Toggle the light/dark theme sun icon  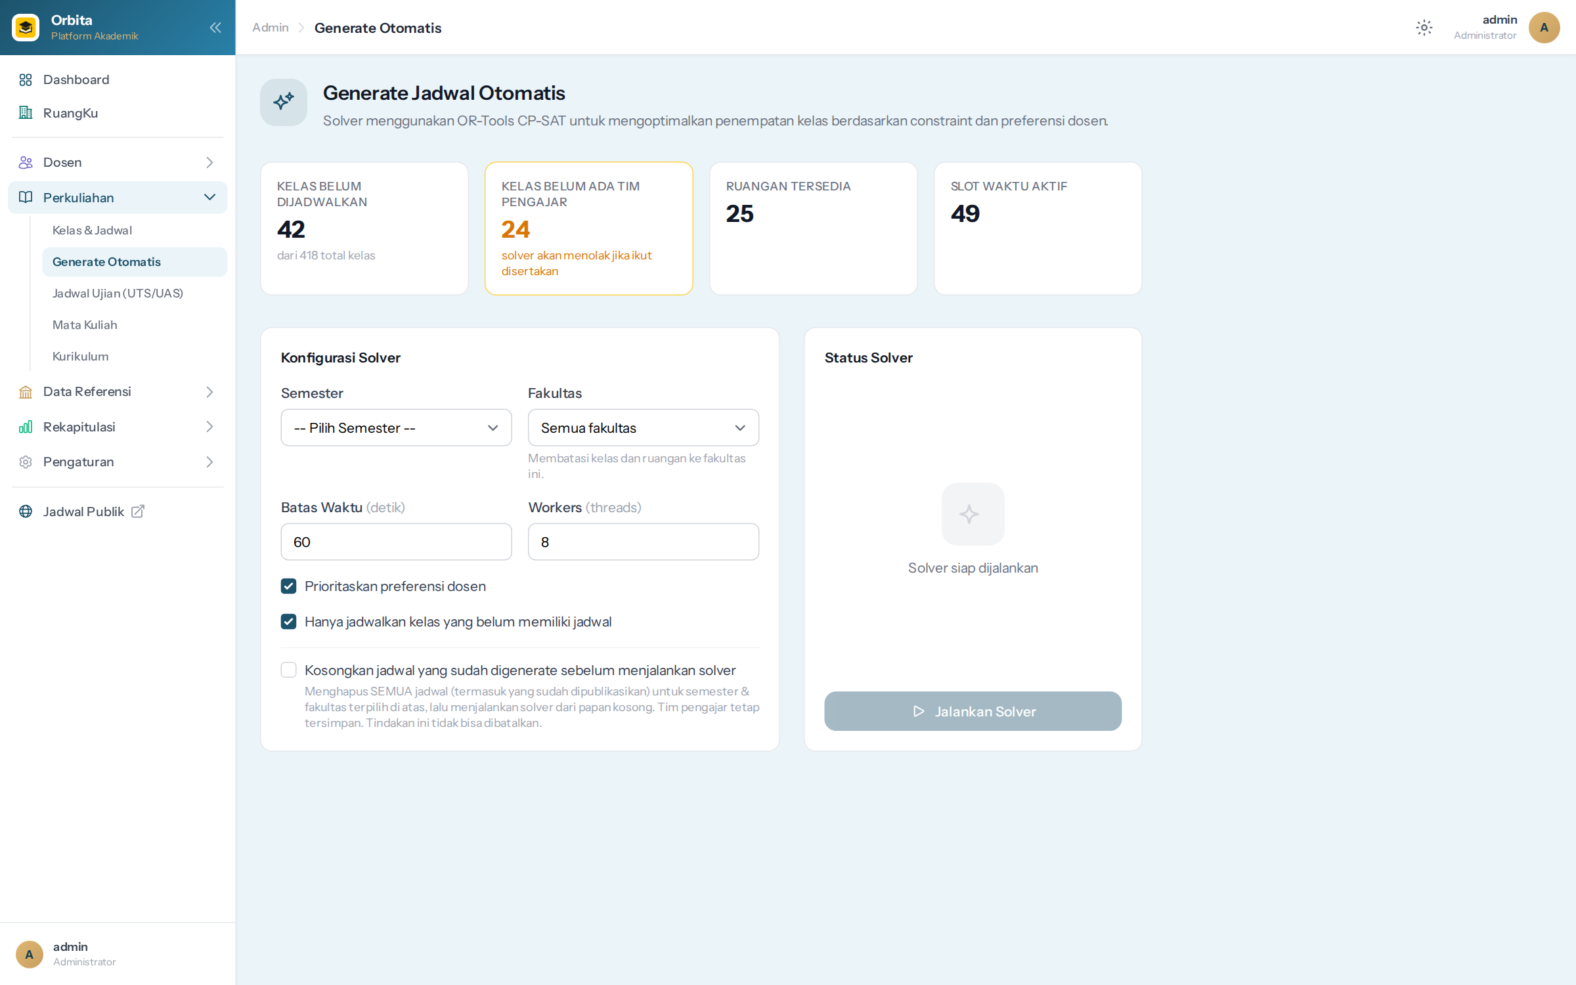[1424, 28]
